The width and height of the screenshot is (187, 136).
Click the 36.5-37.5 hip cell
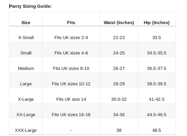pyautogui.click(x=156, y=68)
